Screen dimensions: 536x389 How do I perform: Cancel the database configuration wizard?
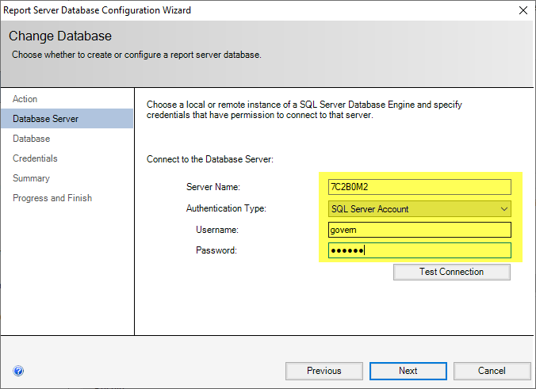[492, 371]
